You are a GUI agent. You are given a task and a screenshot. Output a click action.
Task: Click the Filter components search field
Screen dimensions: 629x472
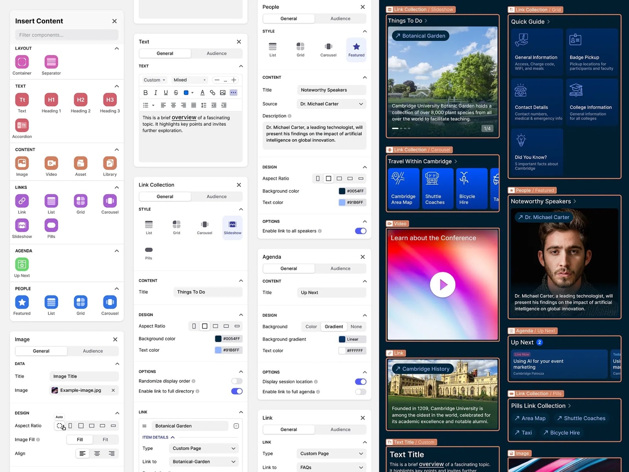(67, 35)
